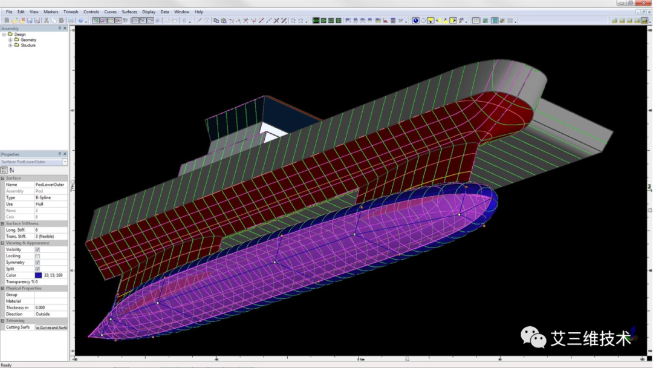Click the Copy icon in toolbar
The image size is (653, 368).
coord(54,21)
